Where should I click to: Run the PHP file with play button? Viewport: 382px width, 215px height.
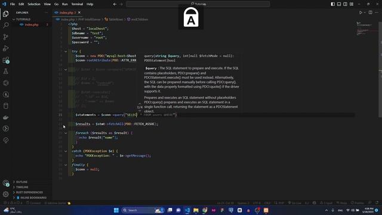click(361, 13)
